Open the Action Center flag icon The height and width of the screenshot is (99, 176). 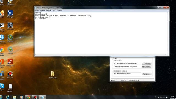(161, 97)
